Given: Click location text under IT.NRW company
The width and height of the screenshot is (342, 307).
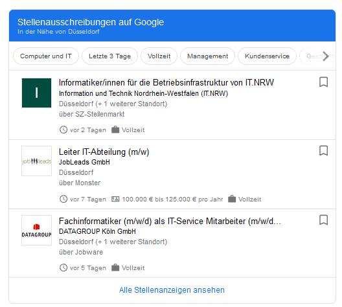Looking at the screenshot, I should [x=113, y=104].
